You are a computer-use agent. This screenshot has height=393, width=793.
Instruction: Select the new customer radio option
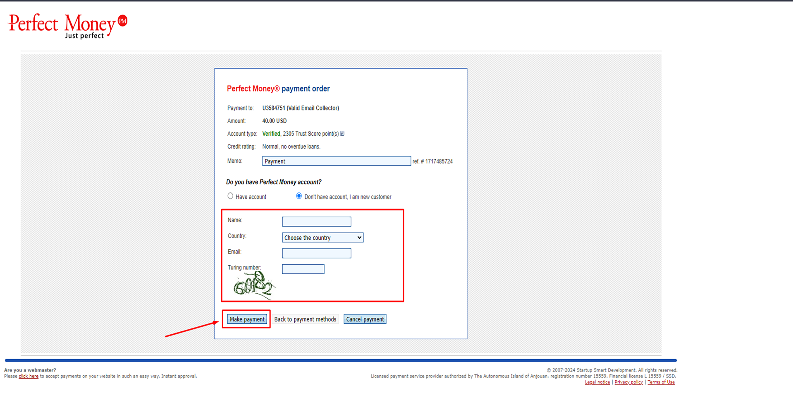pos(299,196)
